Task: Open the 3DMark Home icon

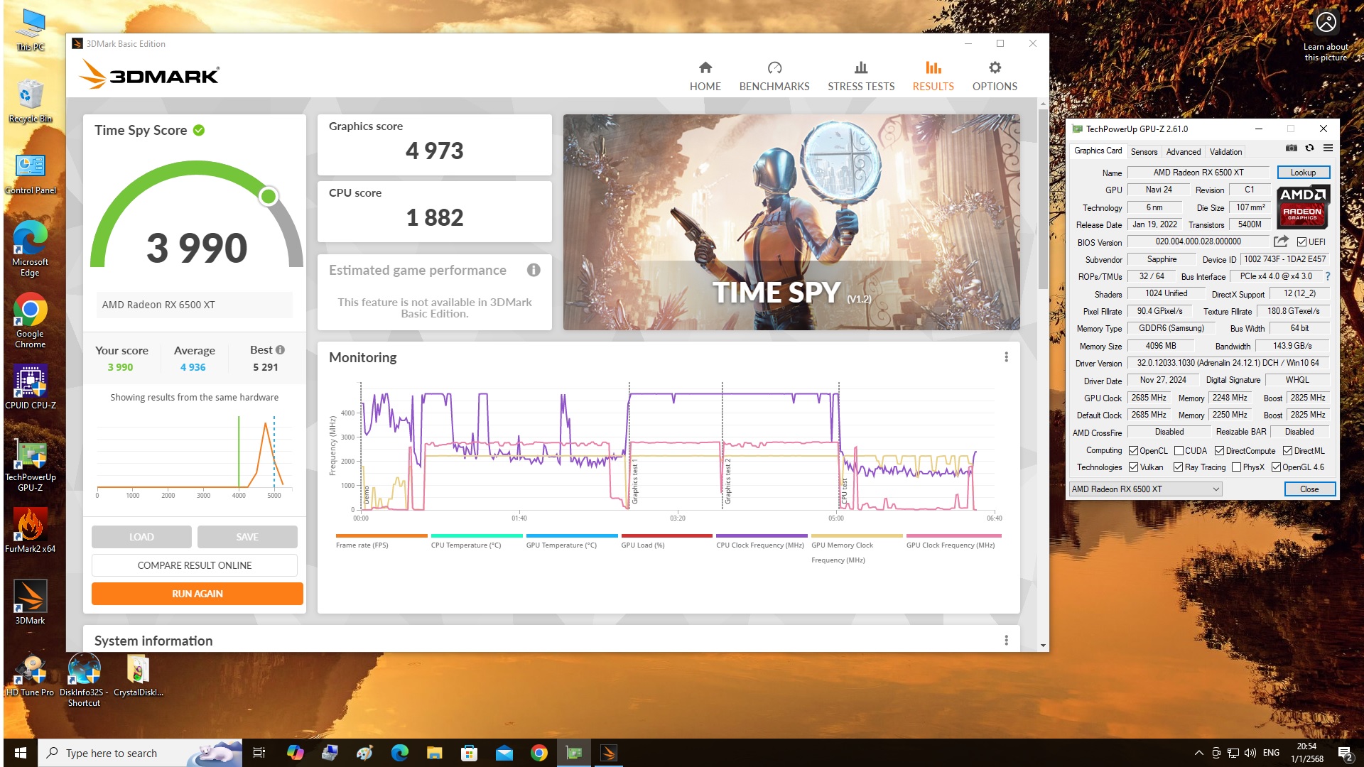Action: pos(705,68)
